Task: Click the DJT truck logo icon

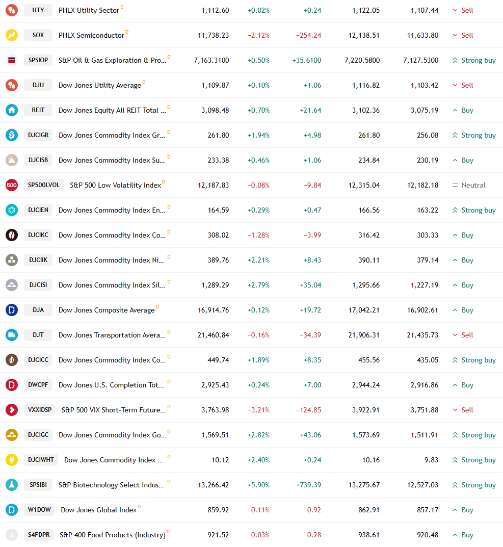Action: pos(12,335)
